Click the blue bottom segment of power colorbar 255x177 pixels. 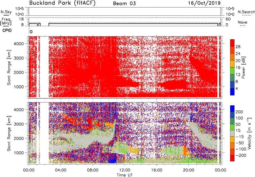click(232, 92)
